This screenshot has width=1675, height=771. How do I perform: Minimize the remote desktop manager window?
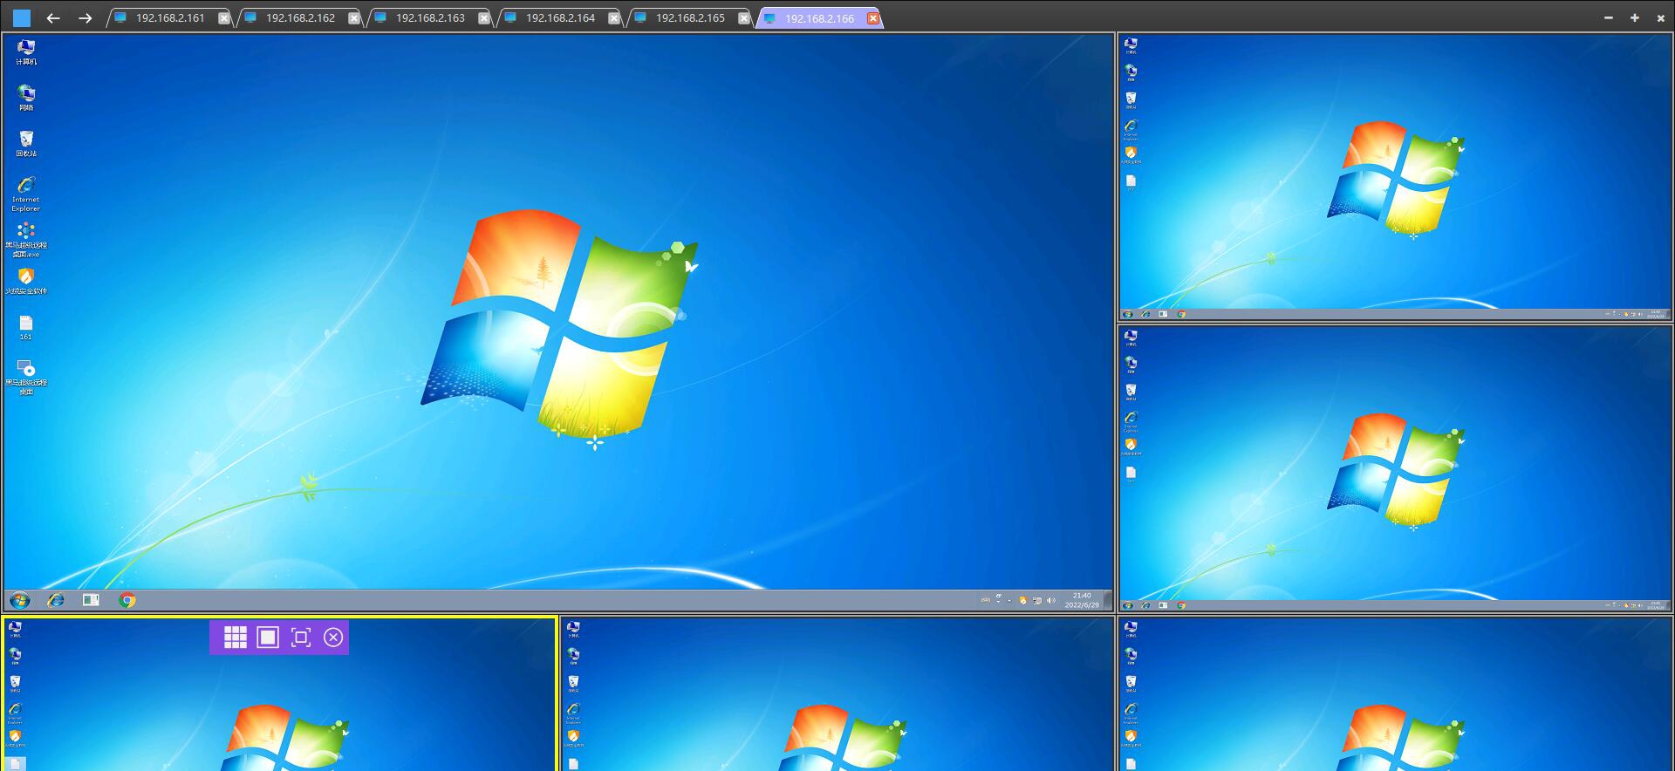tap(1608, 17)
